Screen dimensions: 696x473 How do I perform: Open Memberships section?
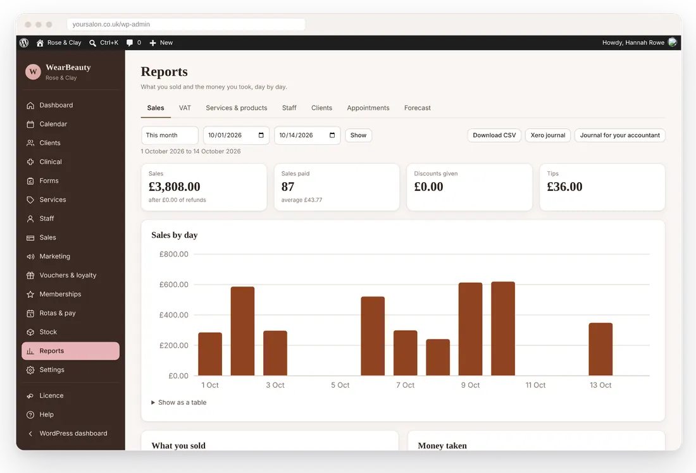70,294
